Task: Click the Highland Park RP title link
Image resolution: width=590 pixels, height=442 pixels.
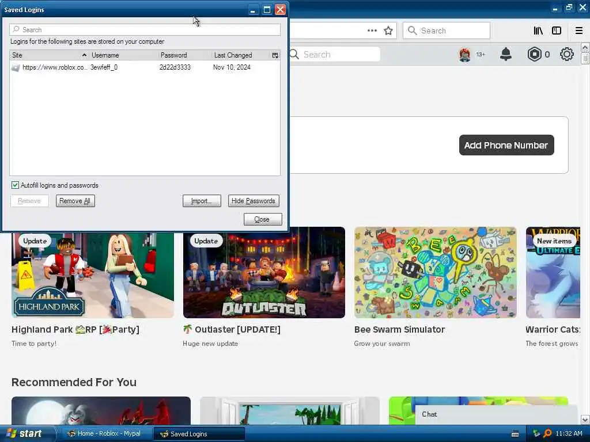Action: click(75, 330)
